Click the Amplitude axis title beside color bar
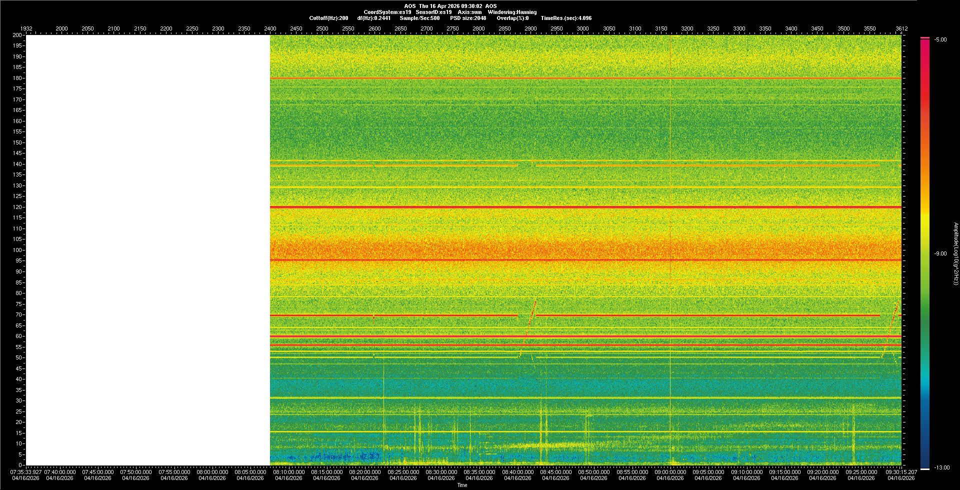960x490 pixels. tap(955, 254)
